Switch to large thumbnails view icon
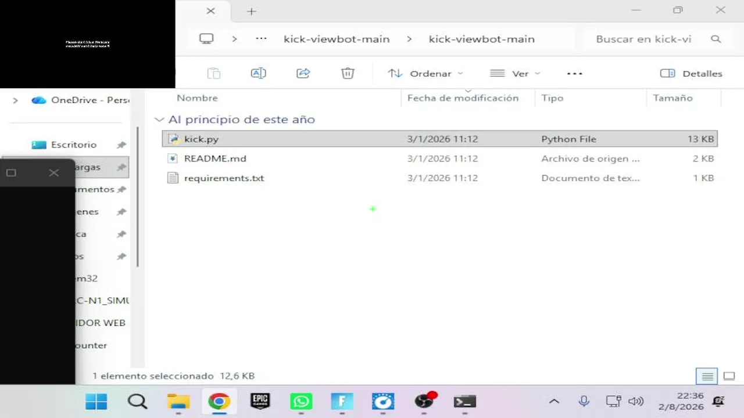This screenshot has width=744, height=418. [729, 376]
